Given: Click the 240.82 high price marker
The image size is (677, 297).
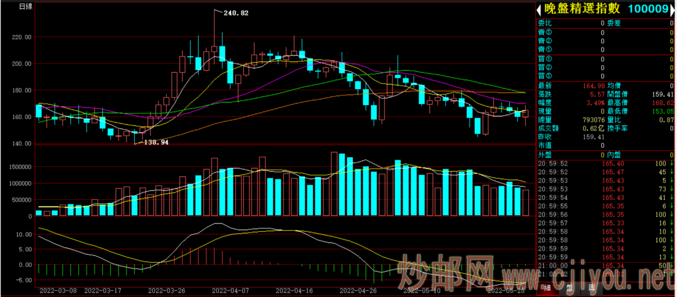Looking at the screenshot, I should click(236, 13).
